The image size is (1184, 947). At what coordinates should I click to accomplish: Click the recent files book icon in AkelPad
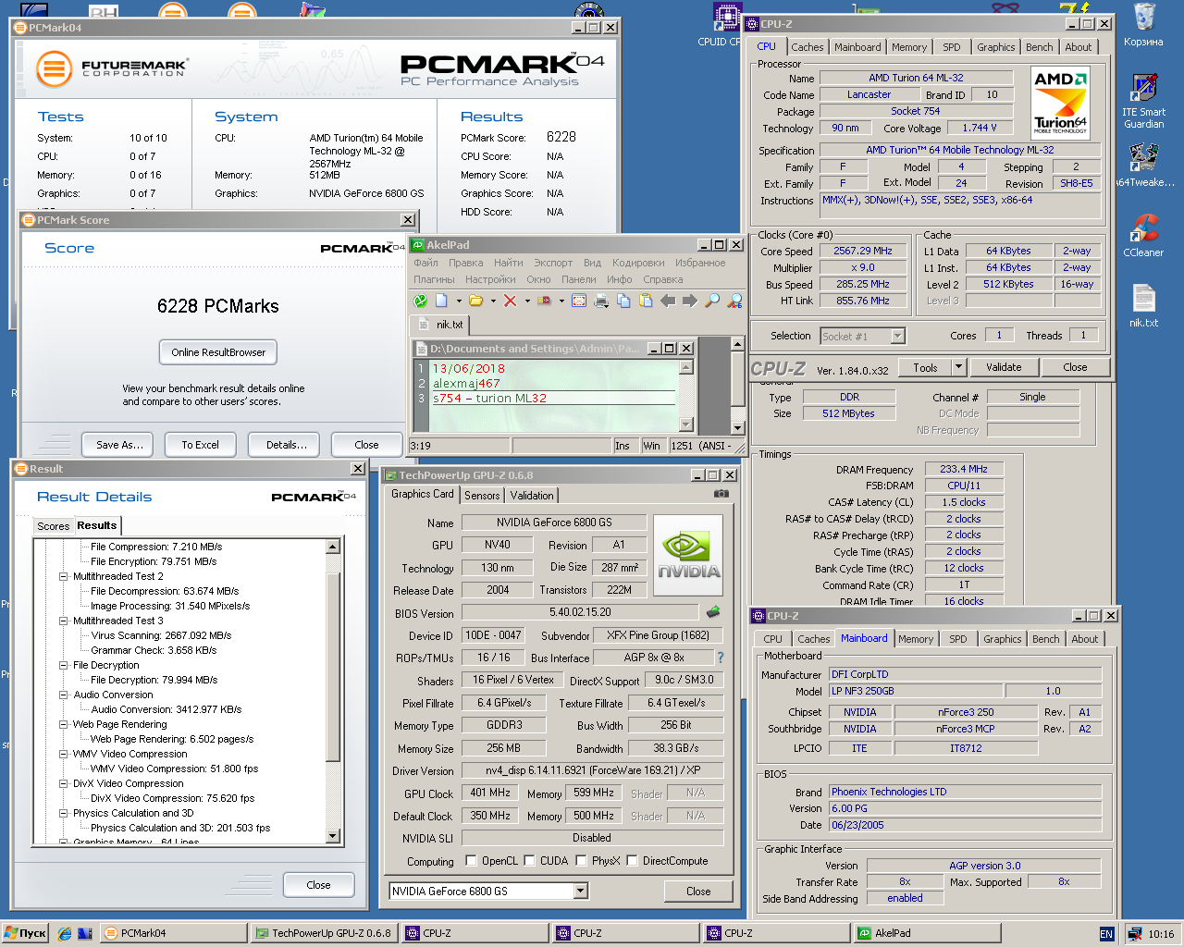[x=544, y=301]
